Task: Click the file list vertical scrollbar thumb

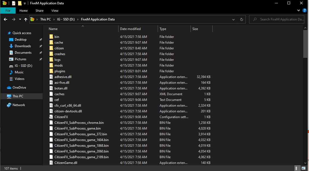Action: pos(305,44)
